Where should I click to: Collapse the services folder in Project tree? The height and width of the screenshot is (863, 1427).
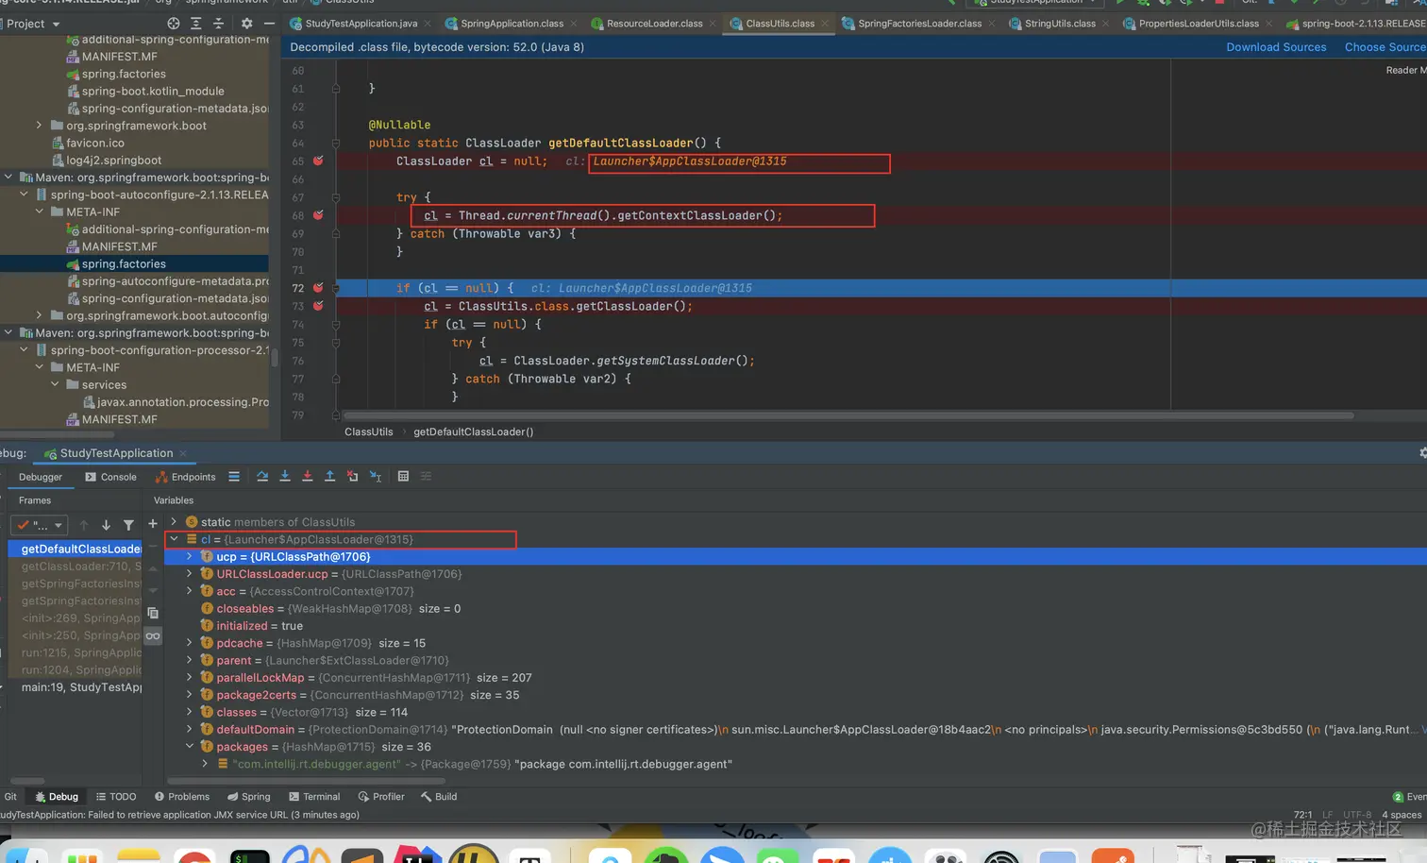point(55,385)
